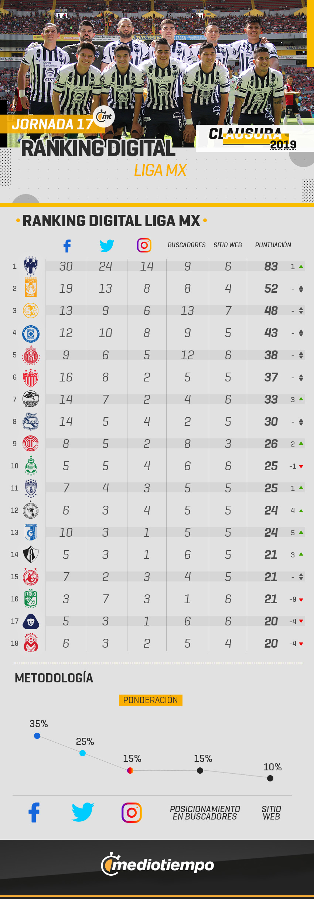Click the green up arrow beside score 83
Image resolution: width=314 pixels, height=899 pixels.
point(301,267)
